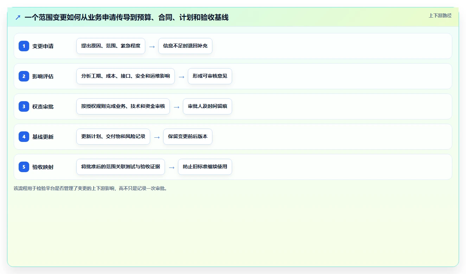The height and width of the screenshot is (274, 466).
Task: Click the 将批准后的范围关联测试与验收证据 box
Action: pyautogui.click(x=121, y=167)
